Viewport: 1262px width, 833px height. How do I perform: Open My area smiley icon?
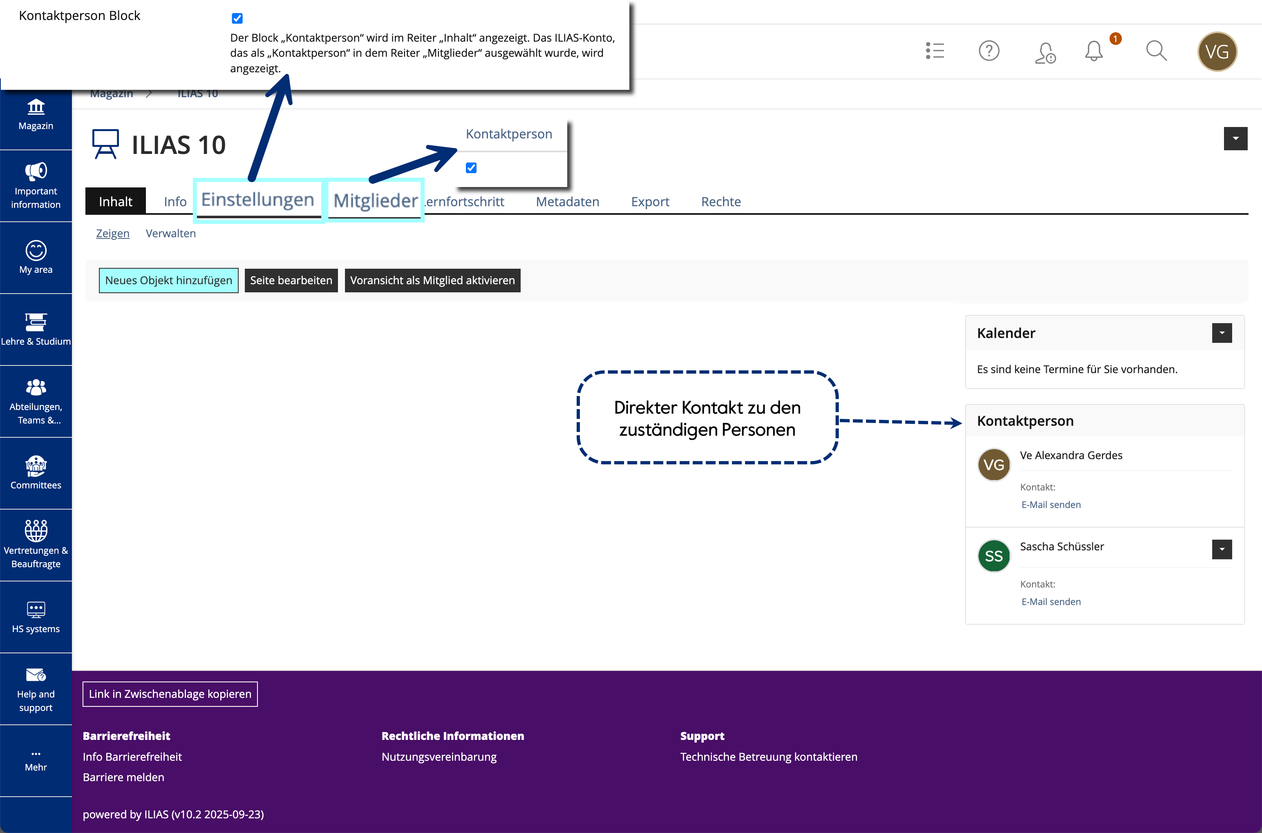tap(36, 251)
